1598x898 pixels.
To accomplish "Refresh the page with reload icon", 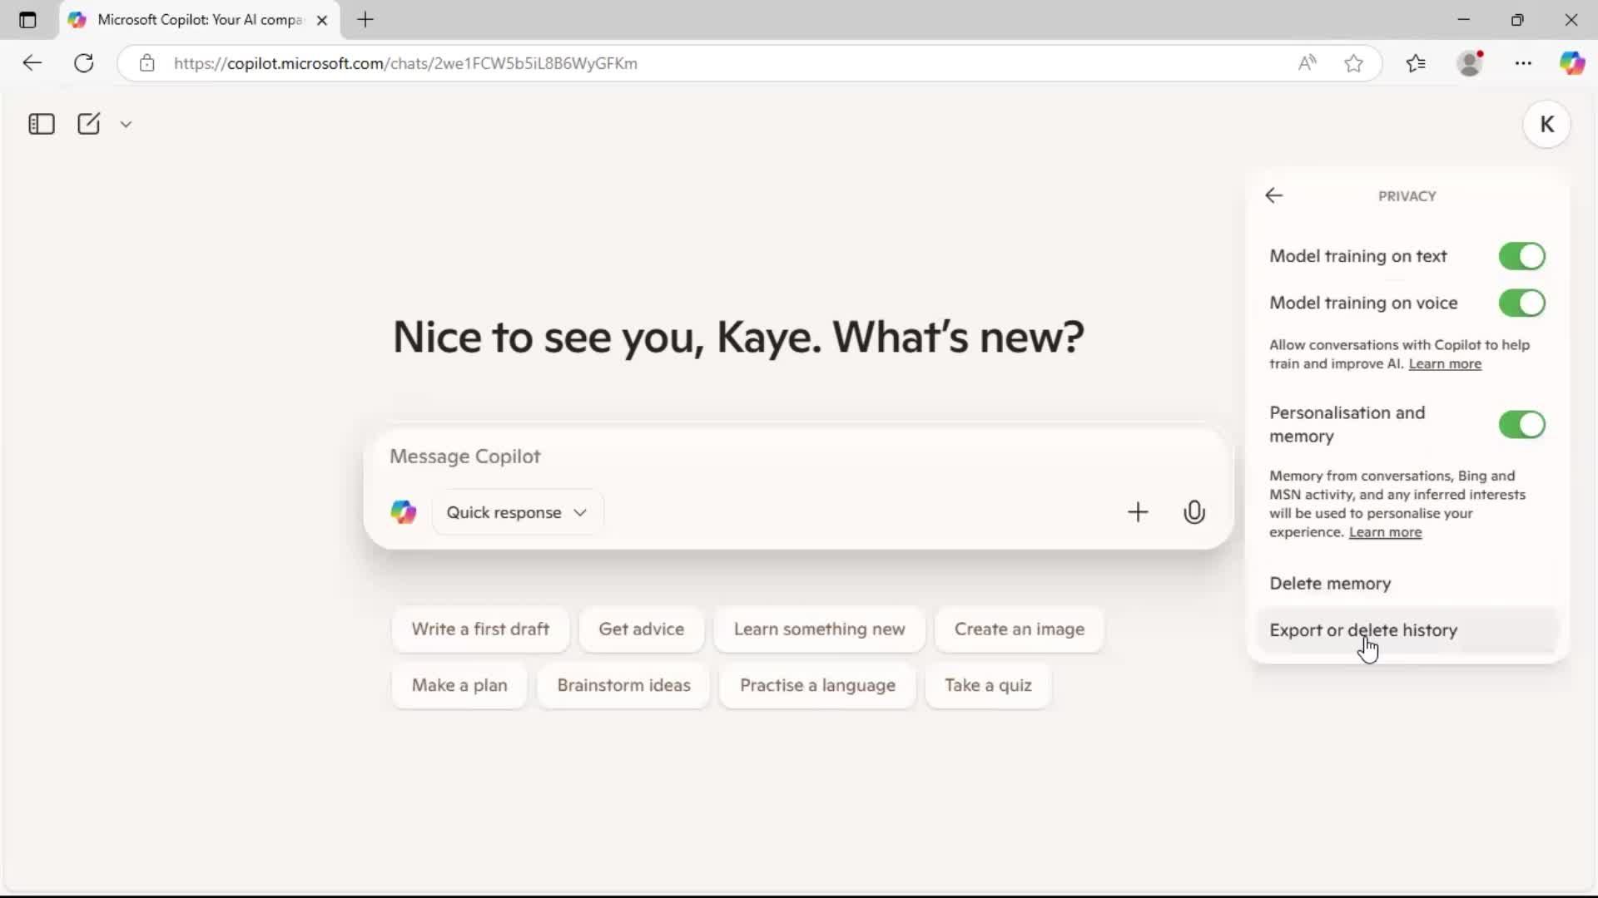I will pyautogui.click(x=84, y=63).
